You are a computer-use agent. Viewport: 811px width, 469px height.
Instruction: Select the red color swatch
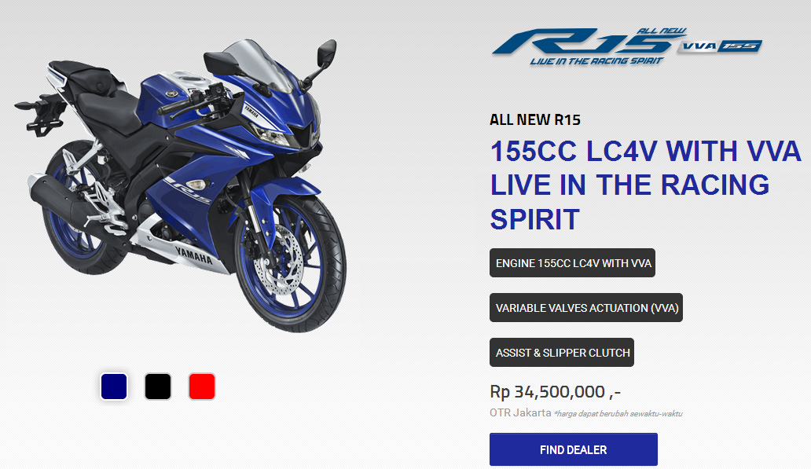(x=202, y=387)
